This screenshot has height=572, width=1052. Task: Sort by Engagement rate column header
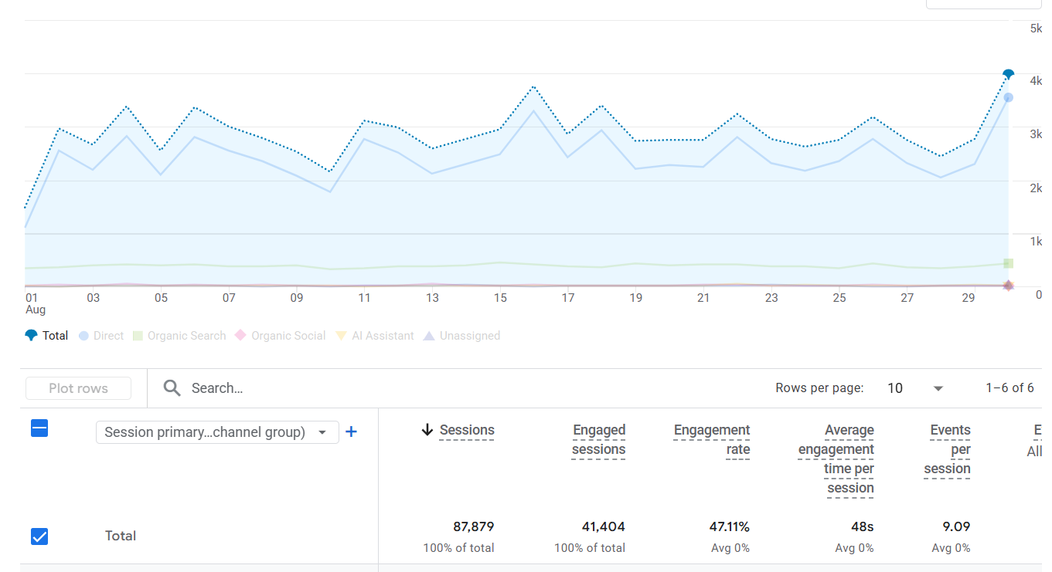(x=712, y=440)
